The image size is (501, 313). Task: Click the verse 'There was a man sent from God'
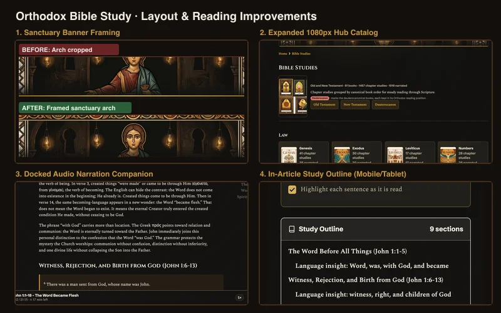pyautogui.click(x=98, y=284)
